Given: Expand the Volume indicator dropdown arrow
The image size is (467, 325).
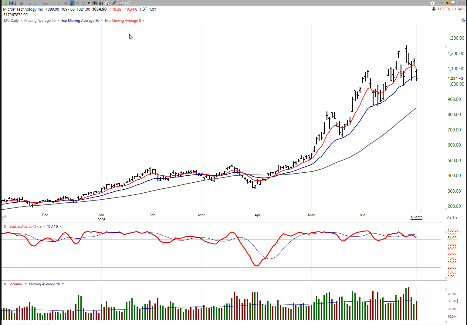Looking at the screenshot, I should point(26,284).
